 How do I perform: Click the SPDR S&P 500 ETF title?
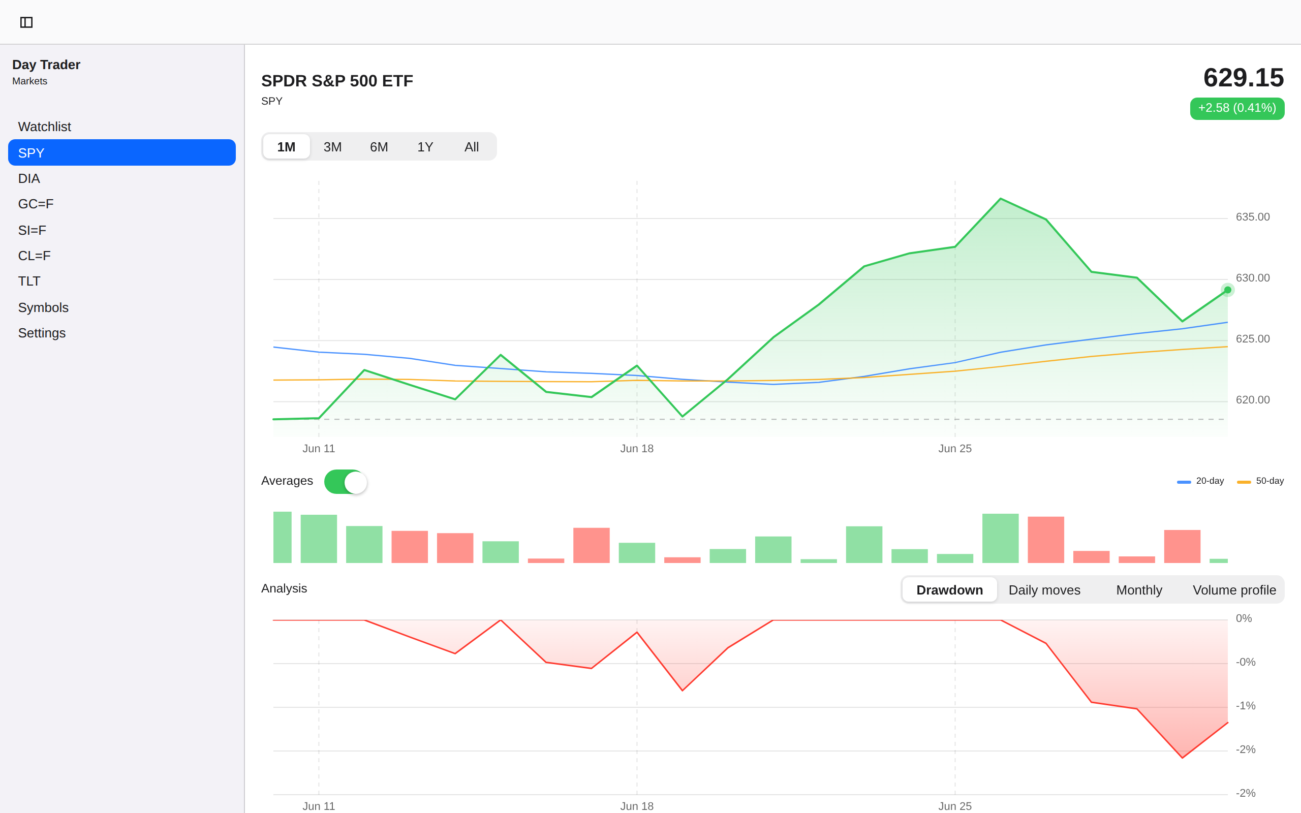337,81
